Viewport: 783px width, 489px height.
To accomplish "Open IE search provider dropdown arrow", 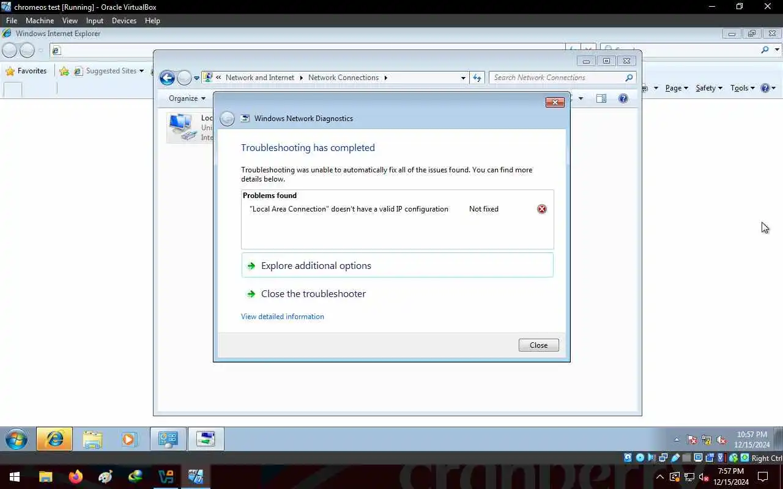I will [x=778, y=50].
